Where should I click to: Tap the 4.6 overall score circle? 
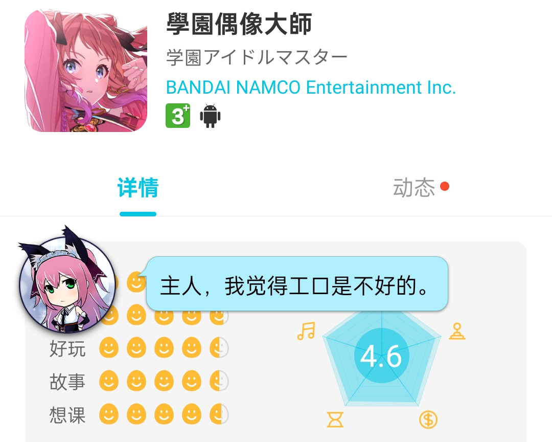point(382,356)
